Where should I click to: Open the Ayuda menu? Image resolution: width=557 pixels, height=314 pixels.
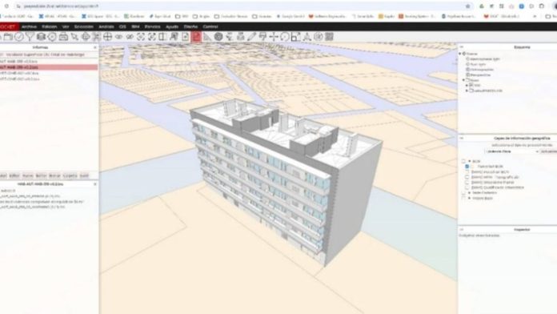[x=172, y=26]
